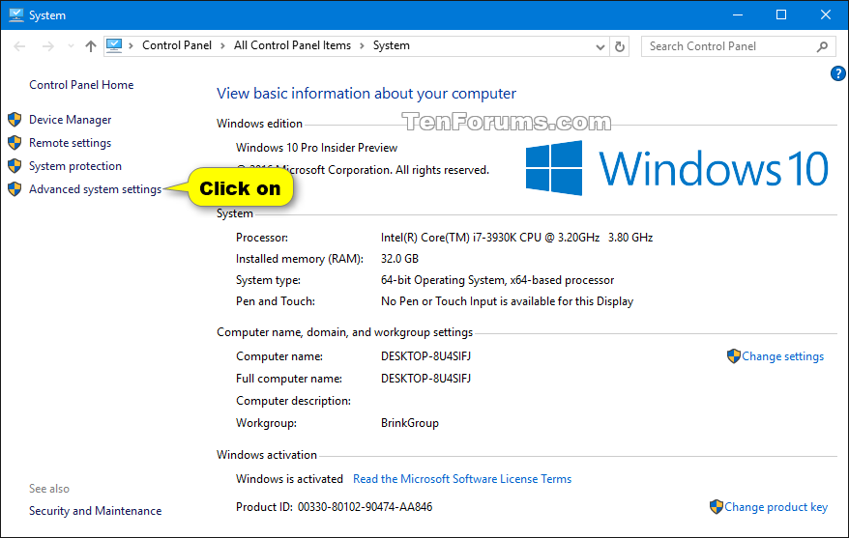Click the forward navigation arrow

pyautogui.click(x=47, y=46)
